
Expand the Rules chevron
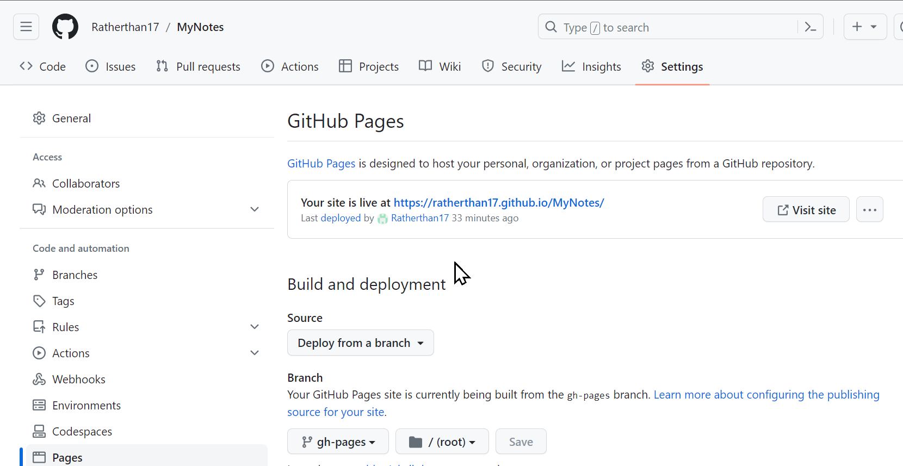[254, 327]
